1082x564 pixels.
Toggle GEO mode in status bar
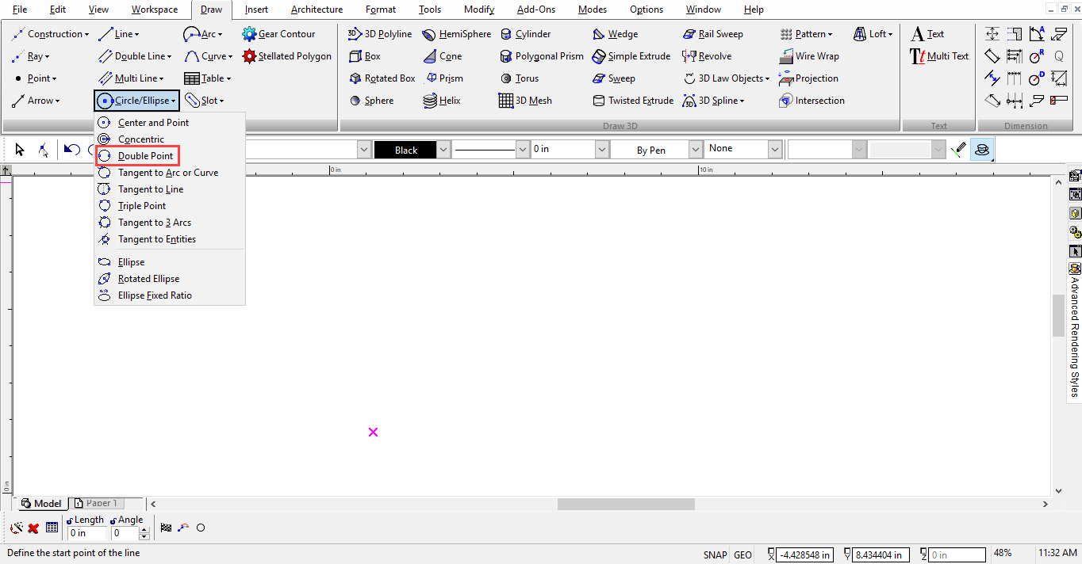pos(742,554)
